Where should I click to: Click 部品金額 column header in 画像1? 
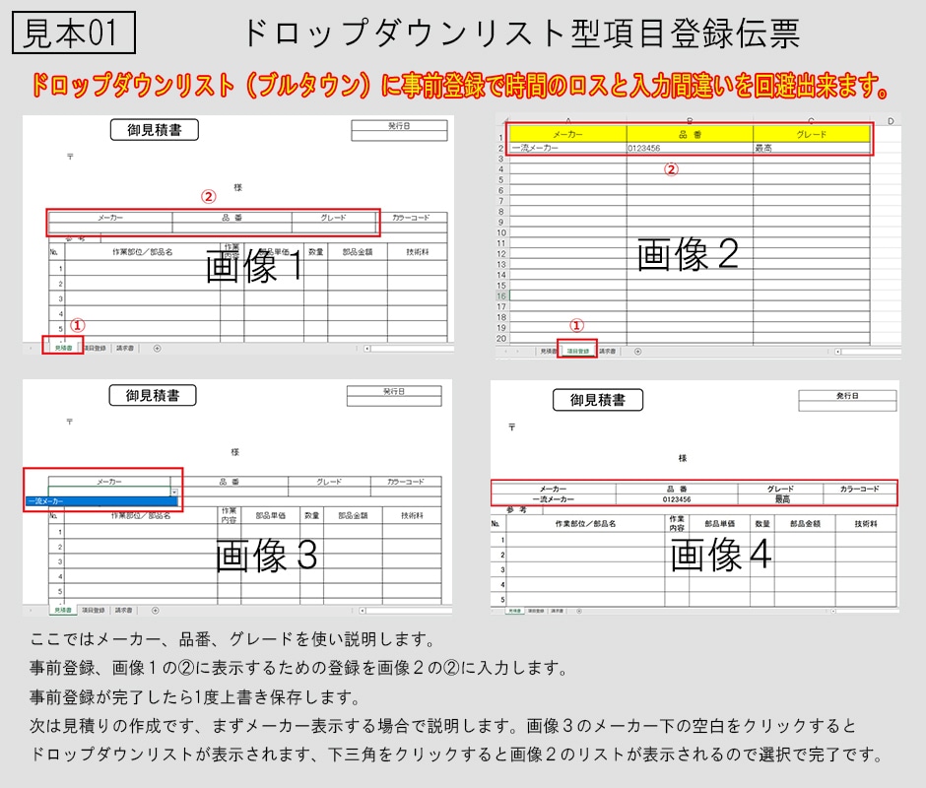pos(358,252)
